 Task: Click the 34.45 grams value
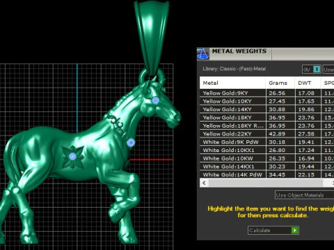[277, 174]
